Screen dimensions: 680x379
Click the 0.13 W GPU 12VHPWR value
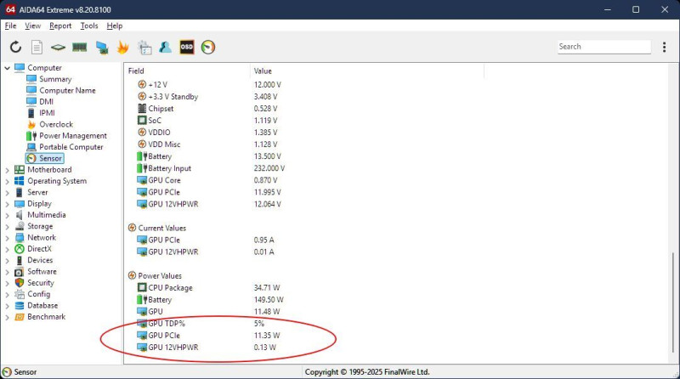(x=265, y=347)
